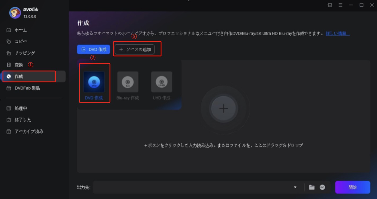The height and width of the screenshot is (199, 377).
Task: Open the skin/theme shirt icon
Action: pyautogui.click(x=330, y=5)
